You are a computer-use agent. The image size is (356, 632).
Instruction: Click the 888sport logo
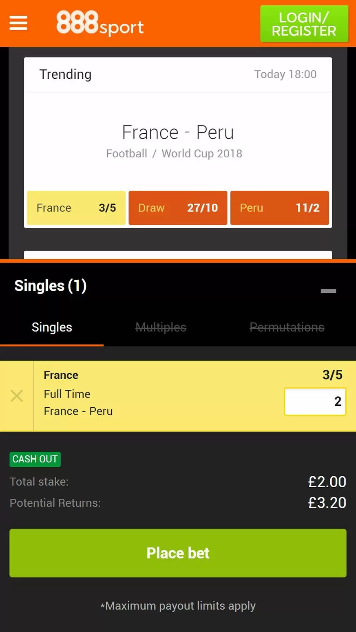pos(100,23)
